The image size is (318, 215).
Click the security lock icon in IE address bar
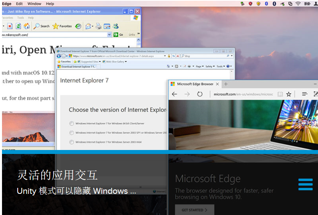pos(169,56)
